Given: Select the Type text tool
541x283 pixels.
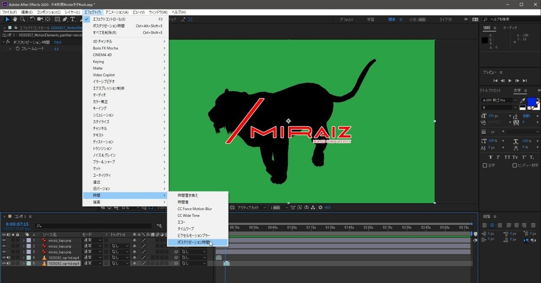Looking at the screenshot, I should (73, 19).
